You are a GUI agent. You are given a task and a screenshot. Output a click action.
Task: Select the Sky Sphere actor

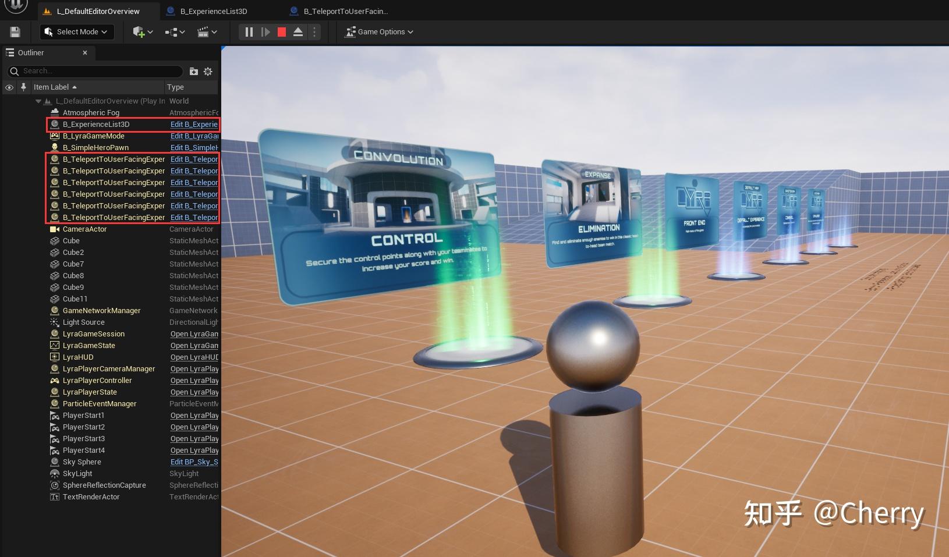(x=82, y=462)
